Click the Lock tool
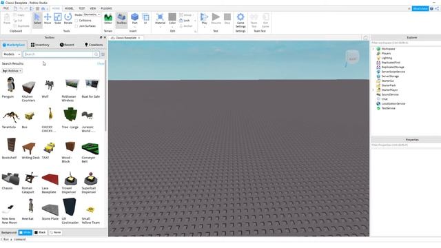 coord(185,21)
